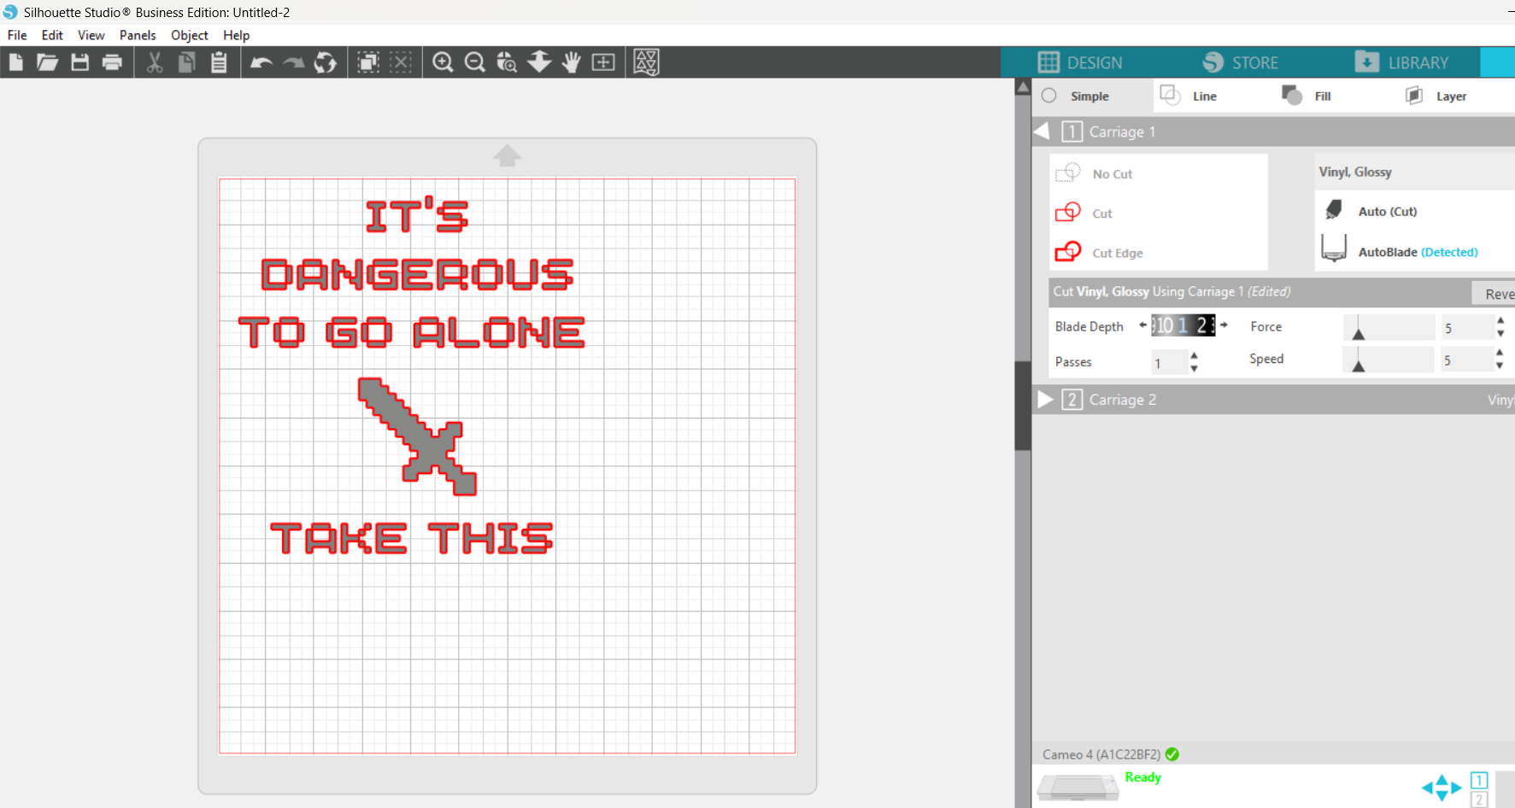Expand the Carriage 2 section
This screenshot has width=1515, height=808.
(1045, 399)
